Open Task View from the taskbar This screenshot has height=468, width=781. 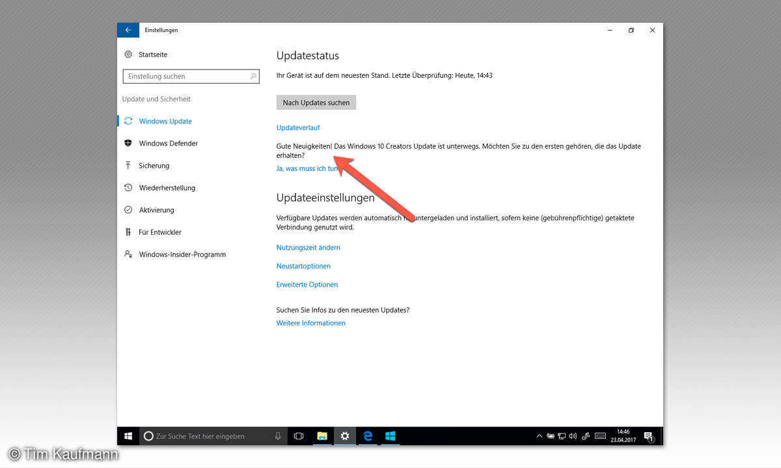point(299,436)
